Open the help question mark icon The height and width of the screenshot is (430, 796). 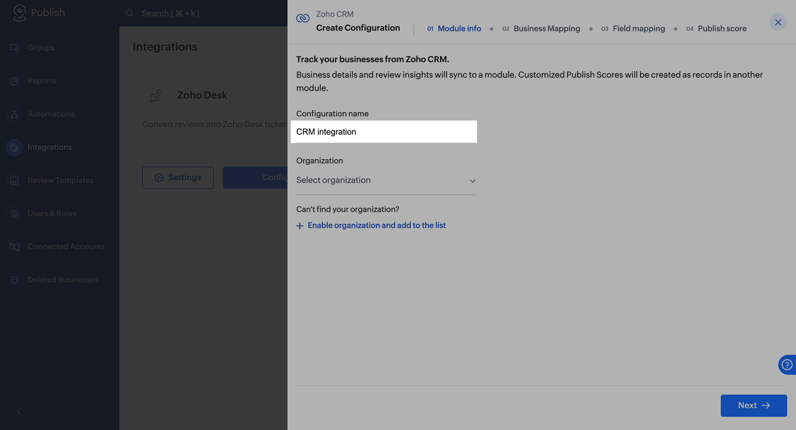point(787,365)
